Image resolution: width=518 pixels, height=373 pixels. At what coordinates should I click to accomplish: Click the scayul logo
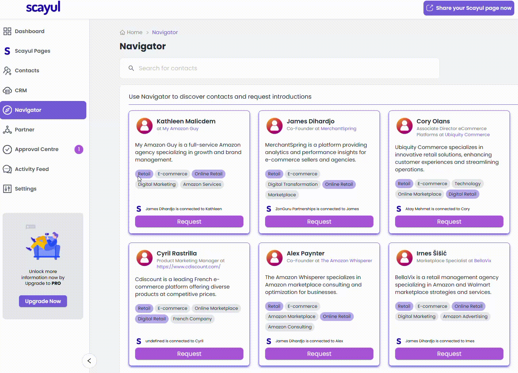(x=43, y=8)
